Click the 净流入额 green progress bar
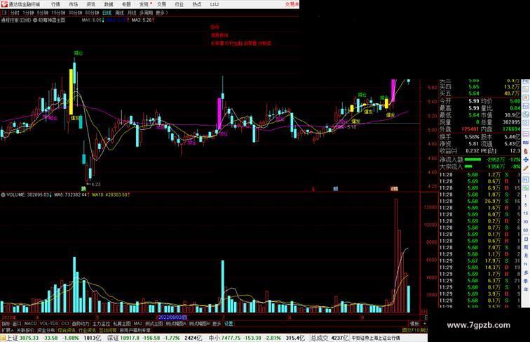This screenshot has height=342, width=530. point(473,159)
